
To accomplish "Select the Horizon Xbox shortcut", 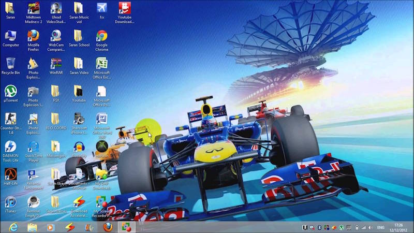I will [x=102, y=149].
